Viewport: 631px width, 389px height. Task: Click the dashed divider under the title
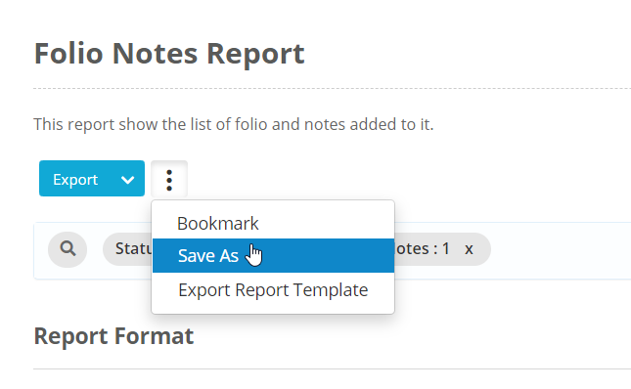click(x=332, y=88)
